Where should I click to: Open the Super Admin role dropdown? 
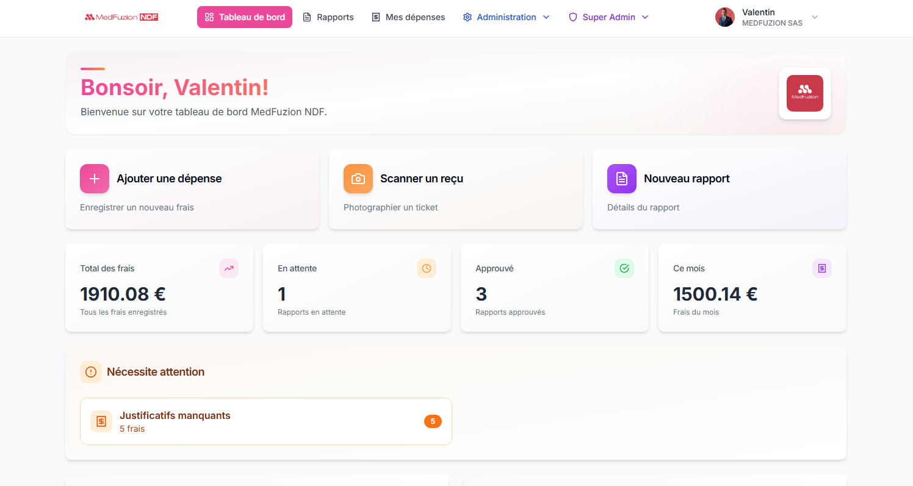(645, 17)
